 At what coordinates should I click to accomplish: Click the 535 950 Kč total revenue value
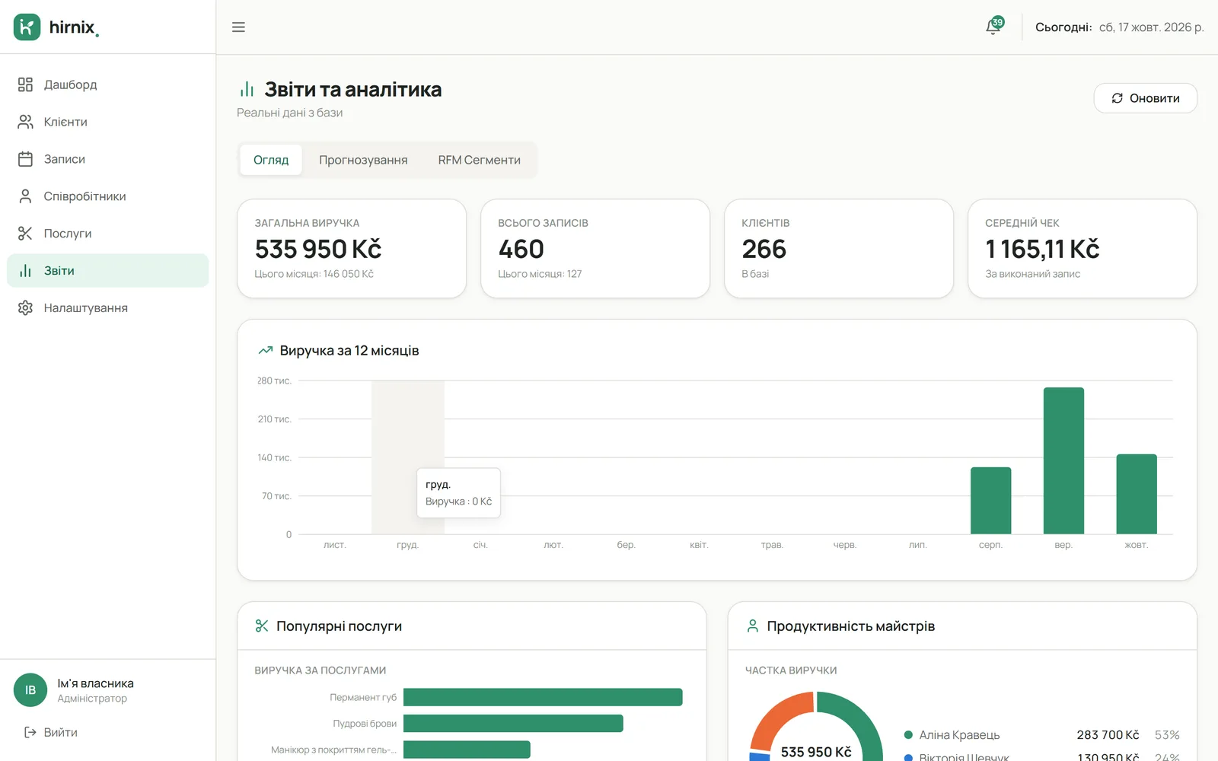(318, 249)
